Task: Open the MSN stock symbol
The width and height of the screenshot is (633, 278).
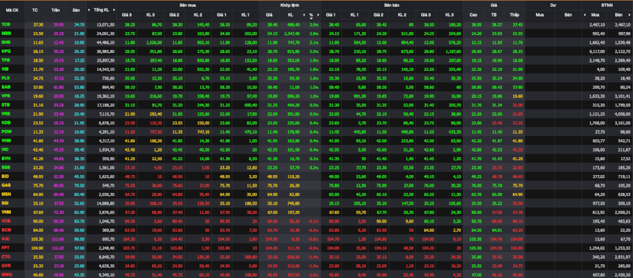Action: (x=6, y=194)
